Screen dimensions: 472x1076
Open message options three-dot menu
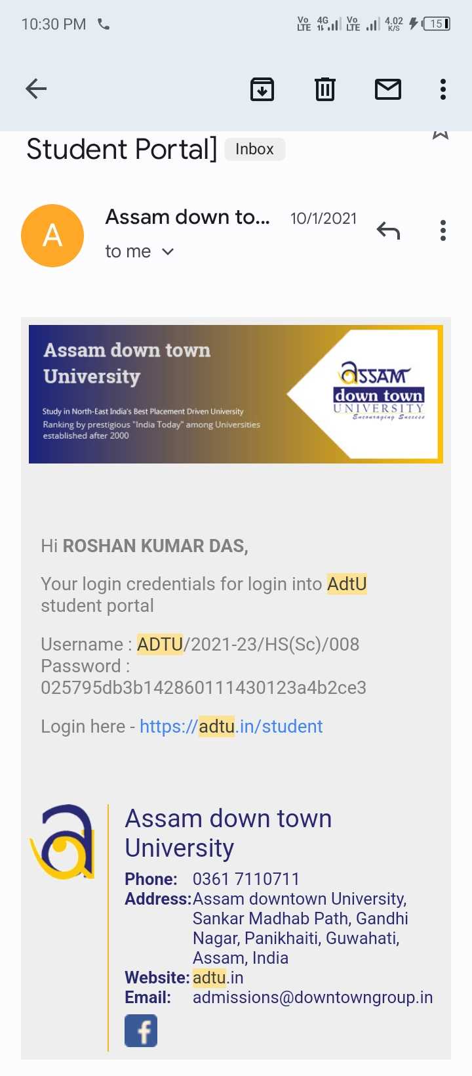click(443, 231)
